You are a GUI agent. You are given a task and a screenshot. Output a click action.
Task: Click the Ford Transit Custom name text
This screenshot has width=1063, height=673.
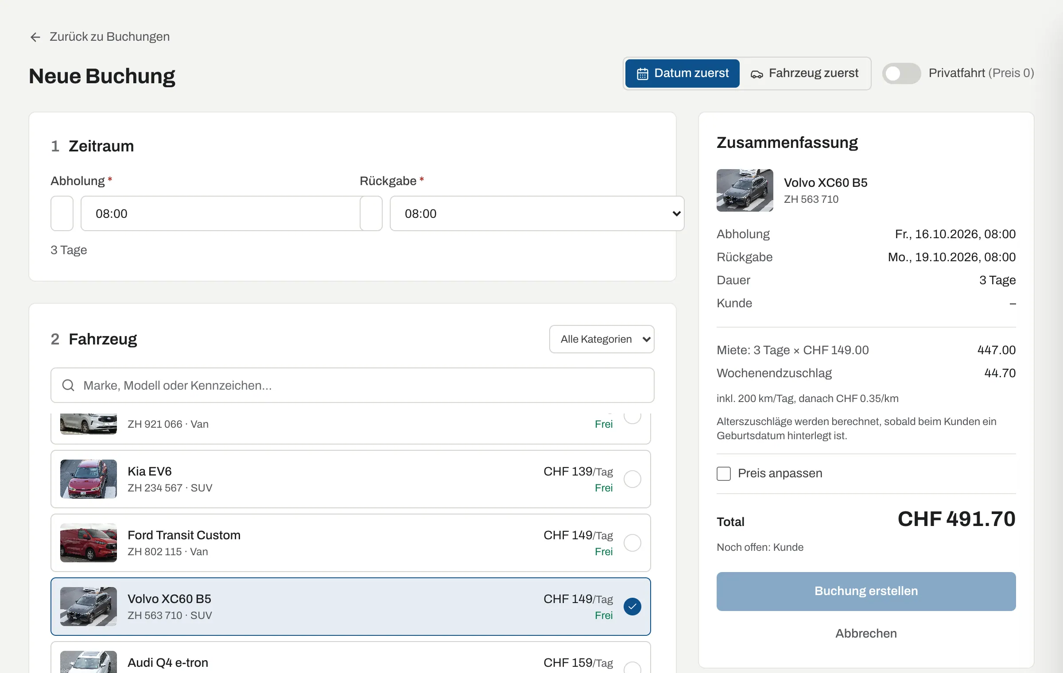coord(184,535)
